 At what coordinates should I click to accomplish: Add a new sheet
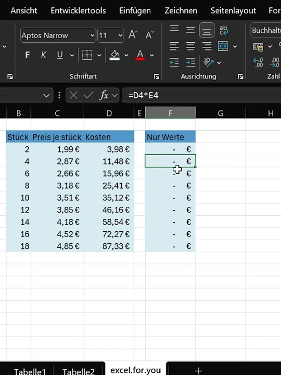199,371
